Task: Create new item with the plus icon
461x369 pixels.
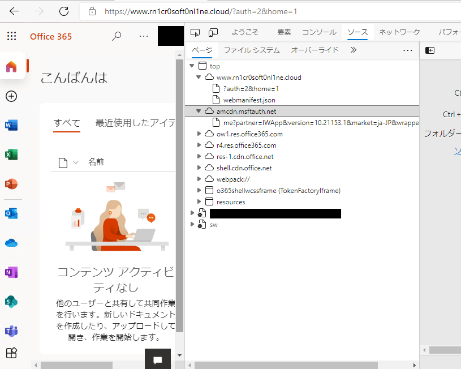Action: point(11,96)
